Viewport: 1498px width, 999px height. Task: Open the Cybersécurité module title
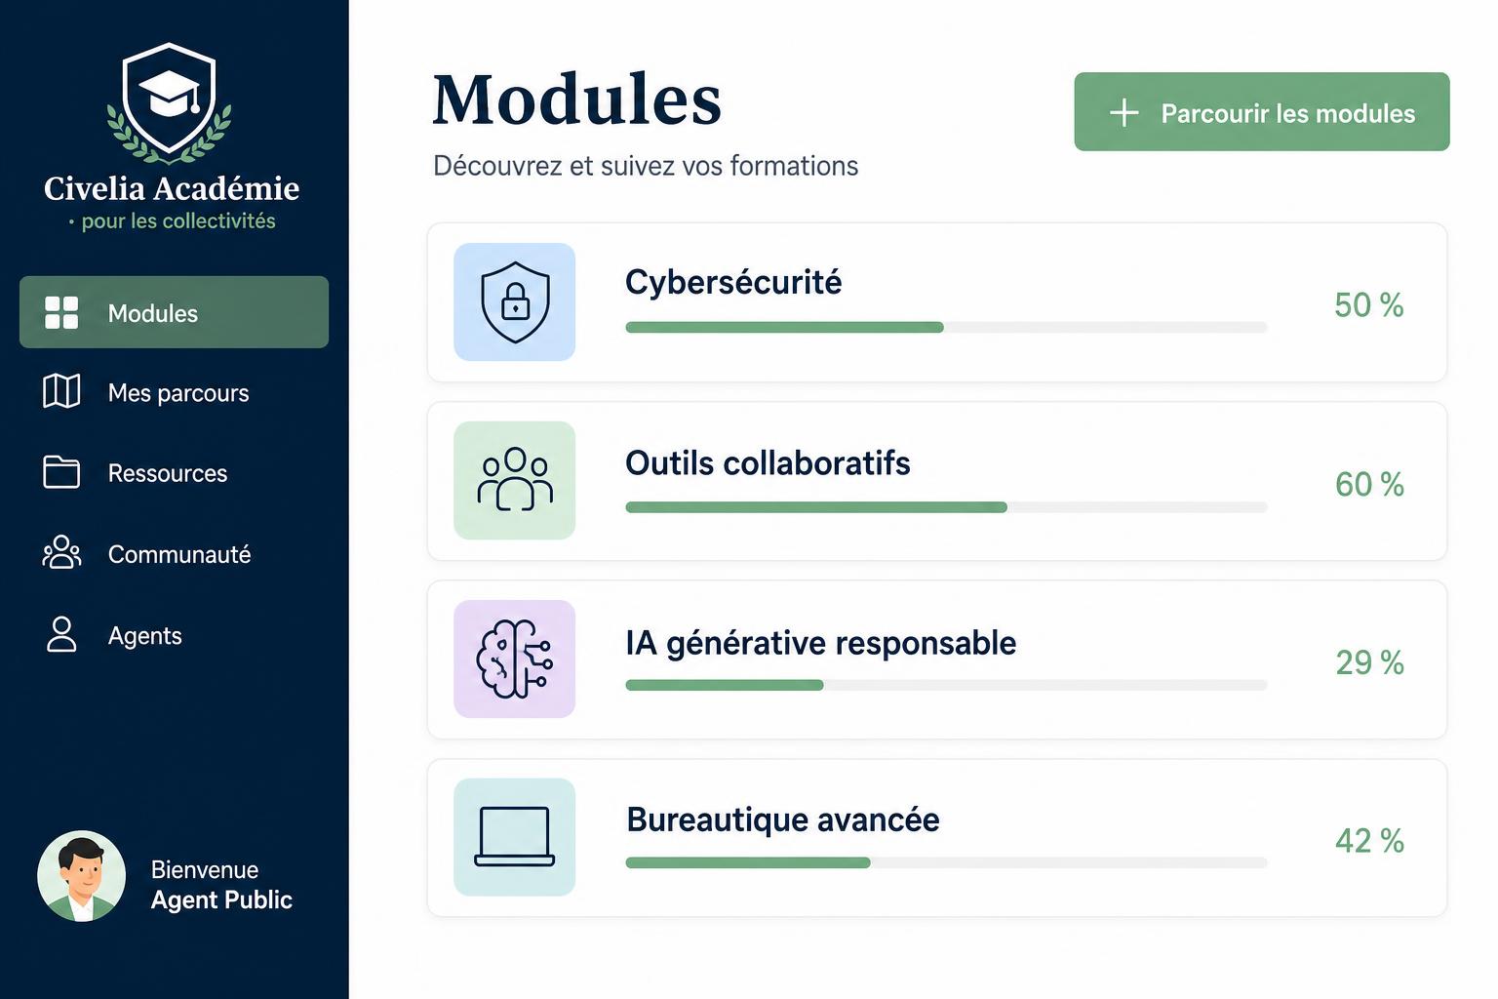[x=733, y=282]
